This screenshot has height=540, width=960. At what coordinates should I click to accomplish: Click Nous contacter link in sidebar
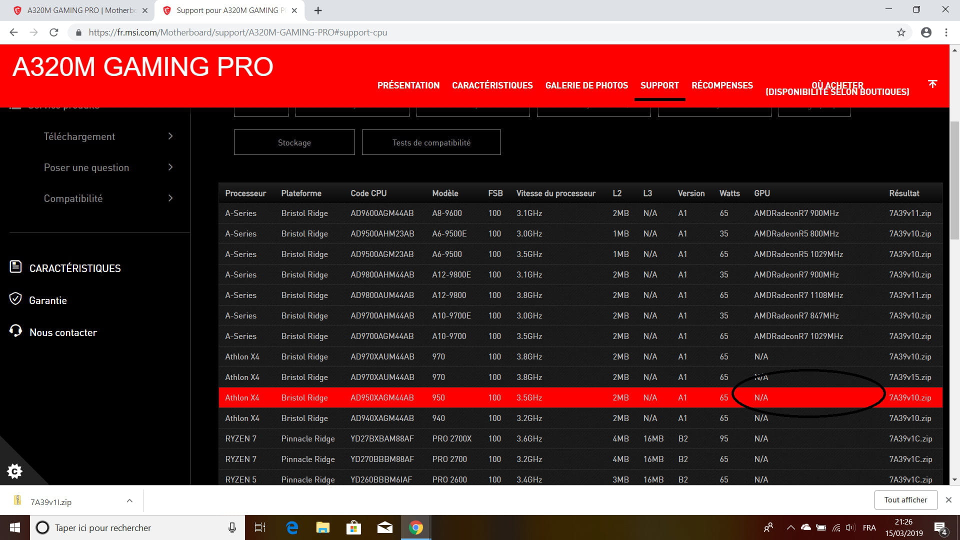point(63,332)
